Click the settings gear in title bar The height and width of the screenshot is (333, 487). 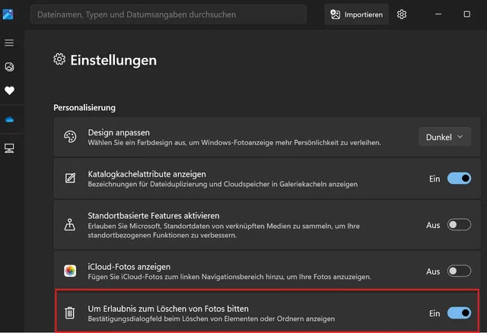click(x=402, y=14)
